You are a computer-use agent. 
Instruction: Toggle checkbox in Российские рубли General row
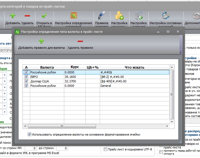click(26, 86)
